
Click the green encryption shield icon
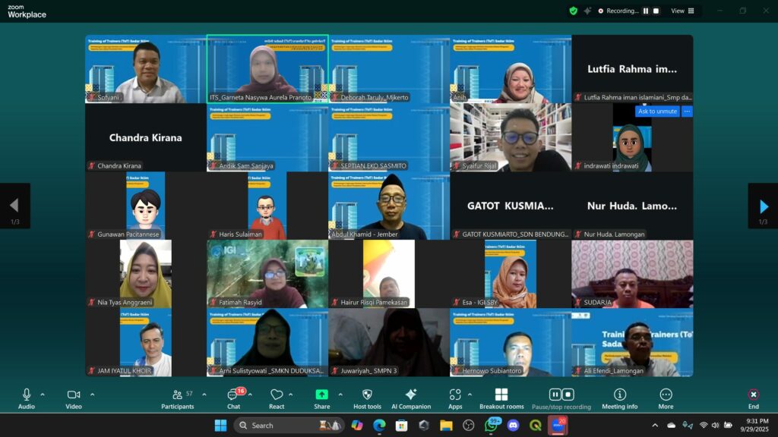click(x=574, y=11)
